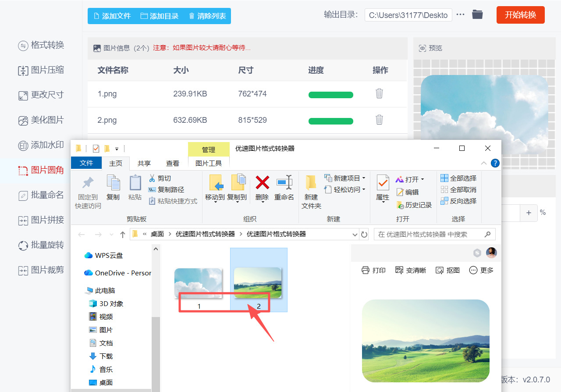Screen dimensions: 561x392
Task: Click the 开始转换 button
Action: tap(520, 14)
